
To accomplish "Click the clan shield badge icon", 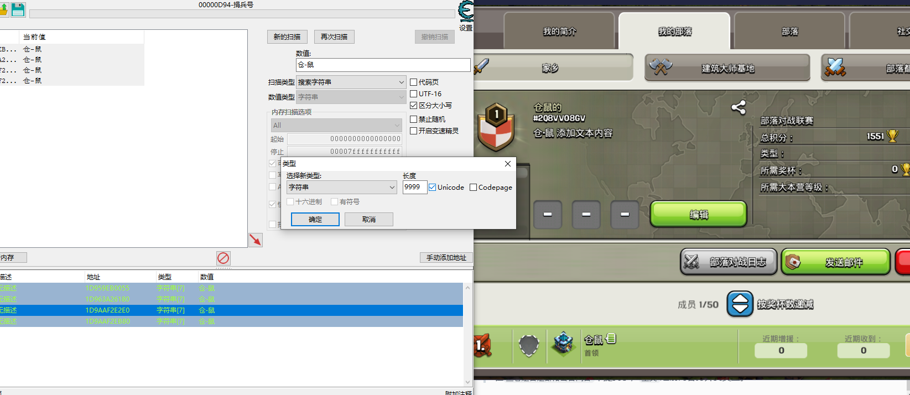I will click(x=496, y=127).
